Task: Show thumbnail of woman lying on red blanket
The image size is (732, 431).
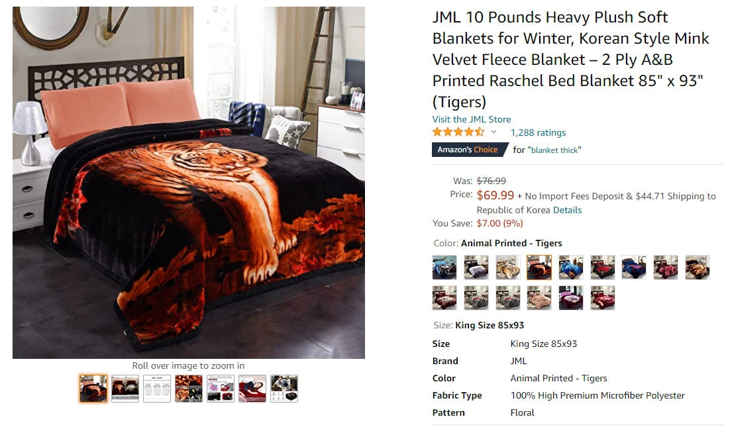Action: [252, 388]
